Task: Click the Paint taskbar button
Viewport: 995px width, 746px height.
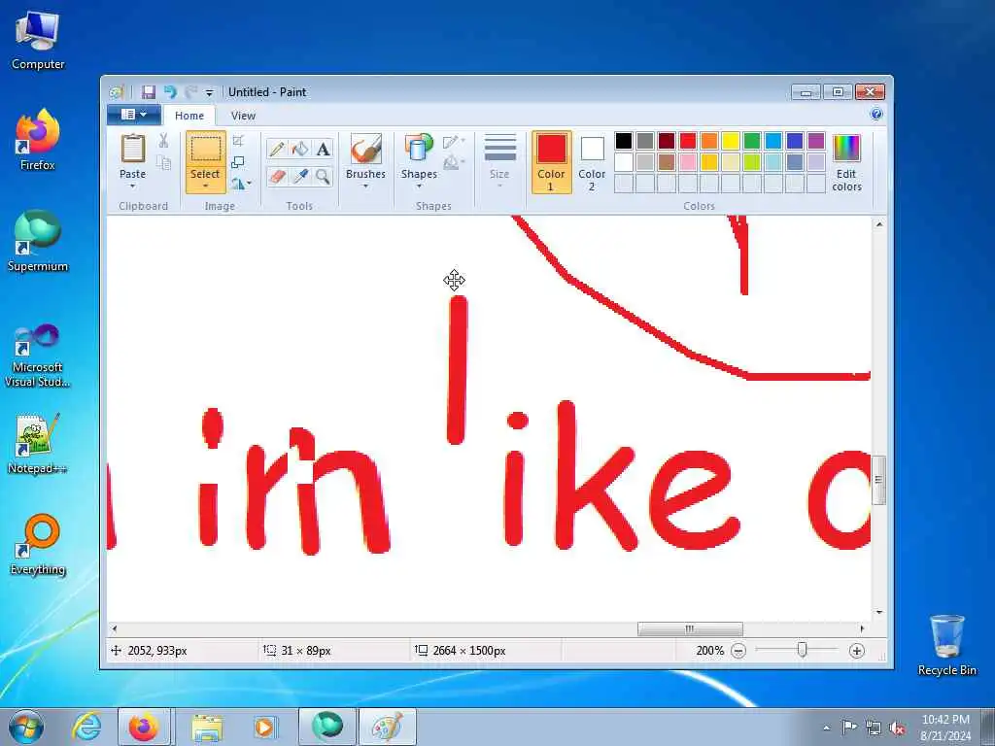Action: tap(387, 727)
